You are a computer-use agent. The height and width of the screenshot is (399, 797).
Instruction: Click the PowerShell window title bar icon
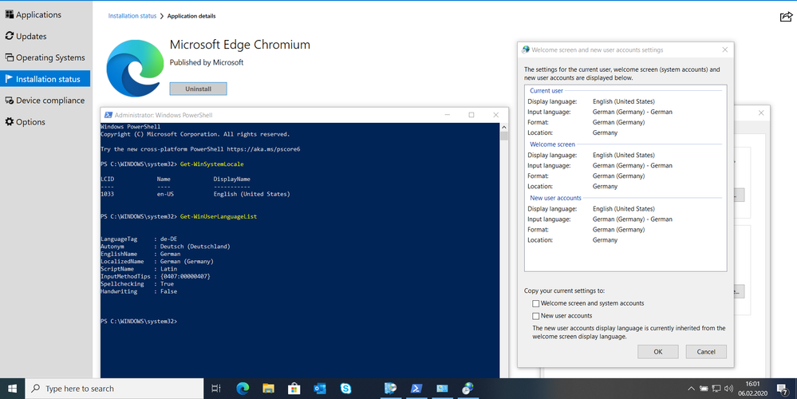pyautogui.click(x=109, y=115)
